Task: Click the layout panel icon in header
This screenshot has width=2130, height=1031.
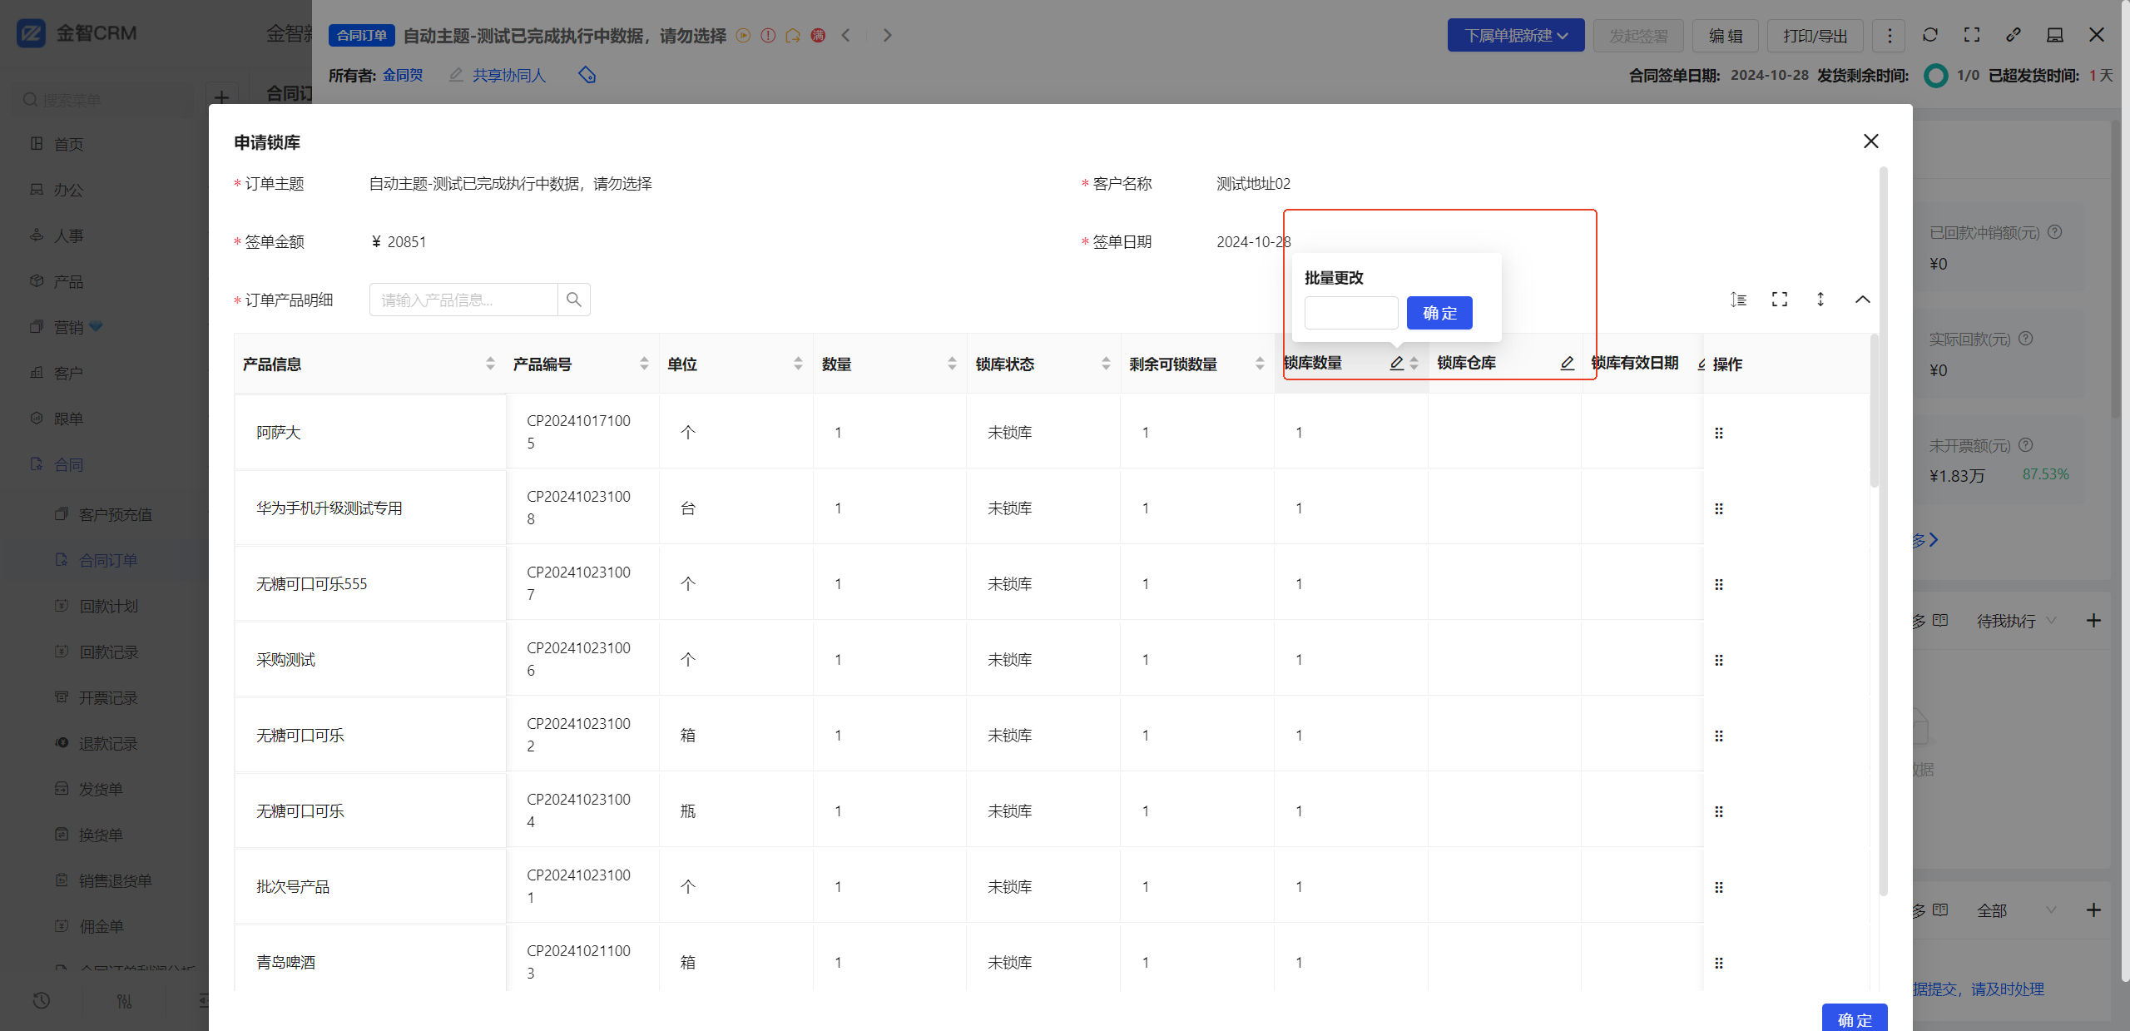Action: (2055, 35)
